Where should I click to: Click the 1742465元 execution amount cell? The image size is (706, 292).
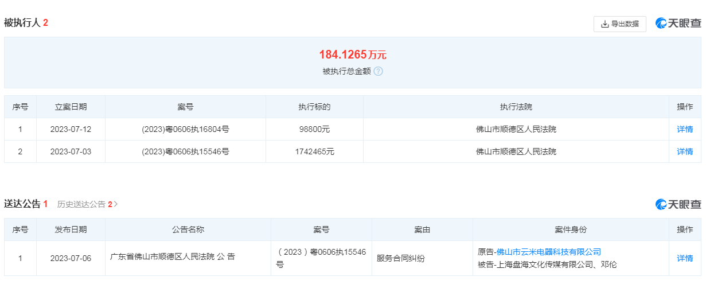pos(314,151)
